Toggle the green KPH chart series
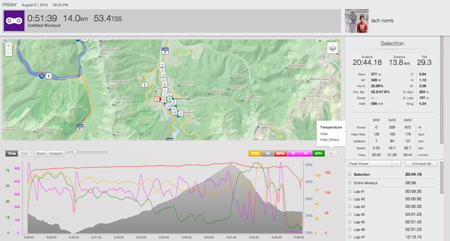The image size is (450, 241). point(319,154)
